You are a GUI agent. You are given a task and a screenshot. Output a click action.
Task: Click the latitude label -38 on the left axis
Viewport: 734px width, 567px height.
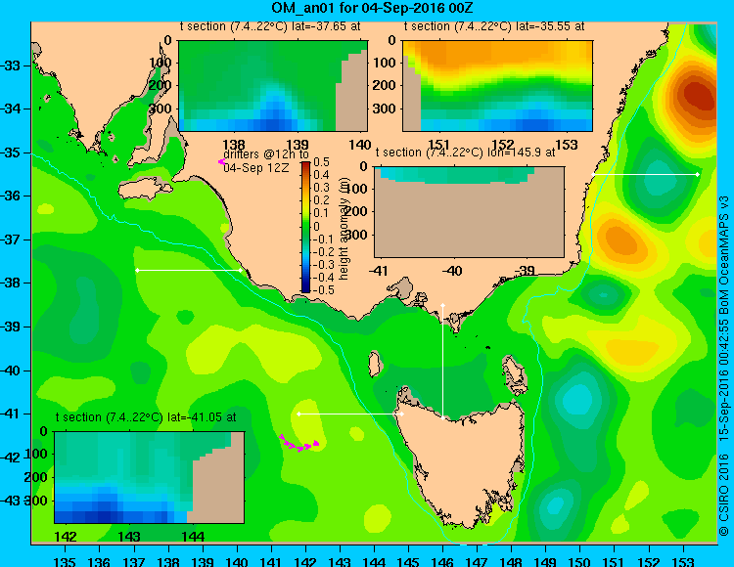(11, 283)
